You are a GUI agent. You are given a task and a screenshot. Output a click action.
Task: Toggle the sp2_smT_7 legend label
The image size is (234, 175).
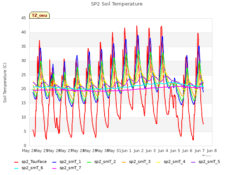70,168
